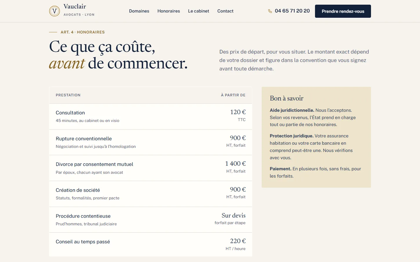The image size is (420, 262).
Task: Click the Vauclair firm name in header
Action: tap(75, 6)
